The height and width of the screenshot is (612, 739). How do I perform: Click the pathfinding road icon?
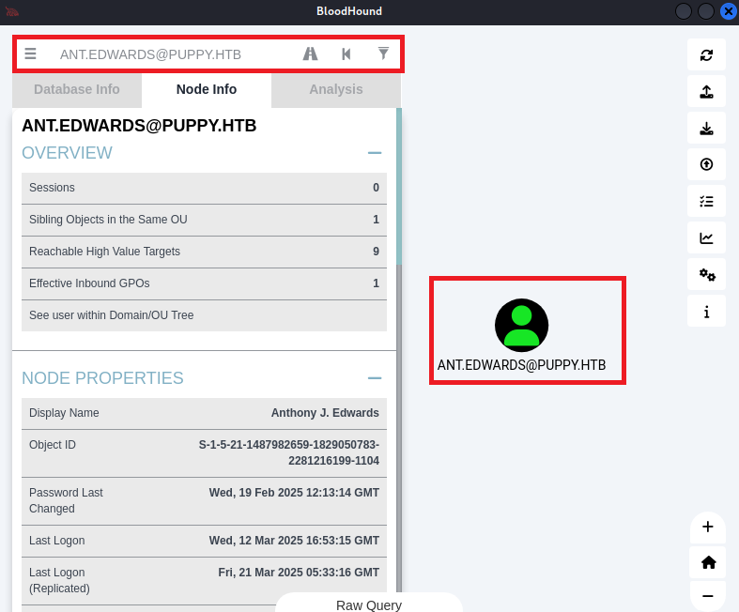click(x=310, y=54)
